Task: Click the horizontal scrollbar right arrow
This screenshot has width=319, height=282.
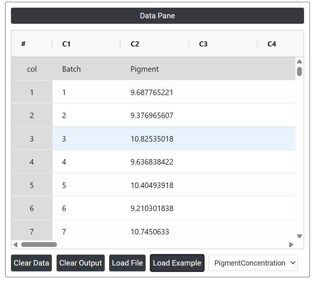Action: (x=291, y=244)
